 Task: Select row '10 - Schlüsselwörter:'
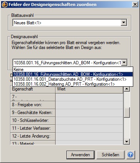[x=33, y=121]
